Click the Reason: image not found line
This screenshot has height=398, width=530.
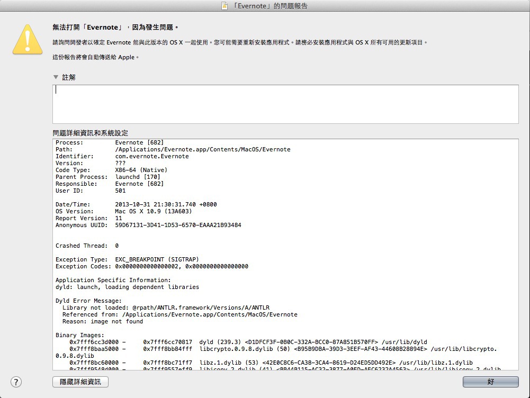point(103,321)
